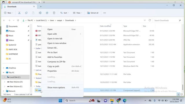Click the Share icon in toolbar

(x=47, y=13)
